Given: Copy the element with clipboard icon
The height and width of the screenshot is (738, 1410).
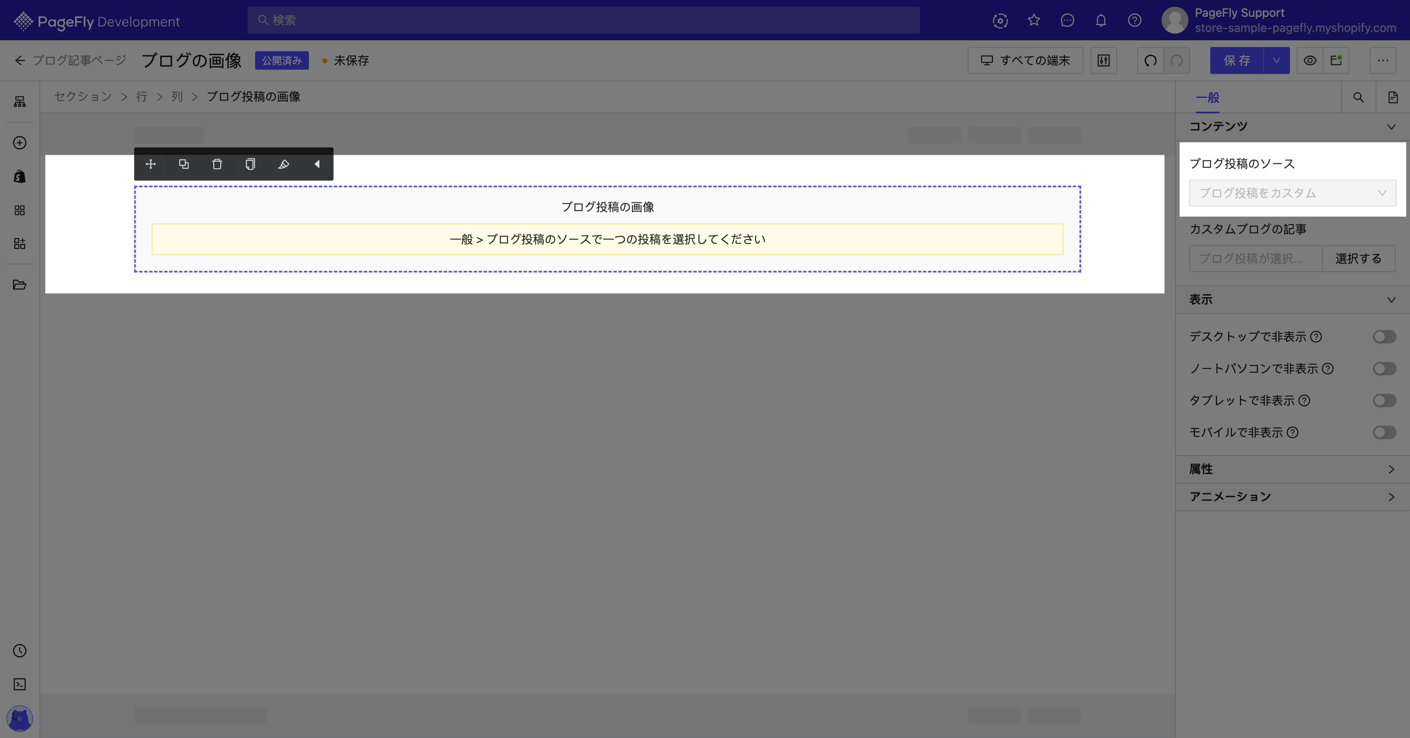Looking at the screenshot, I should coord(250,164).
